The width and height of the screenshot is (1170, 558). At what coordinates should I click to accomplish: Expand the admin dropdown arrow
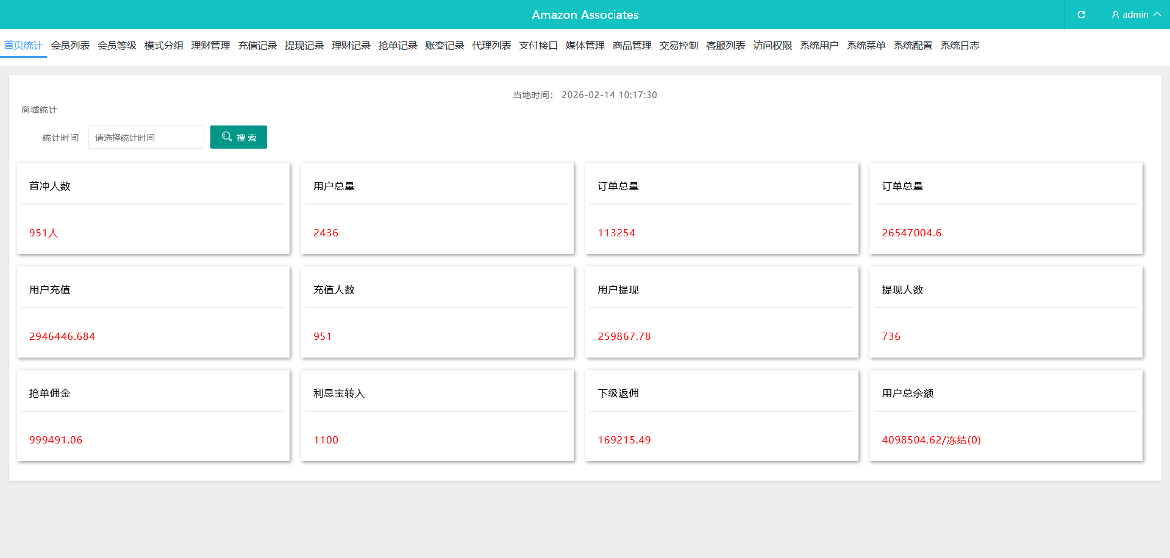click(x=1157, y=14)
